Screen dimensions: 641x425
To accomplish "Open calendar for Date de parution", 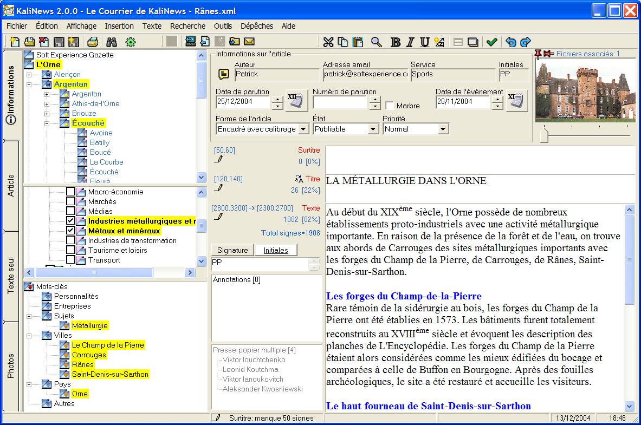I will (x=297, y=101).
